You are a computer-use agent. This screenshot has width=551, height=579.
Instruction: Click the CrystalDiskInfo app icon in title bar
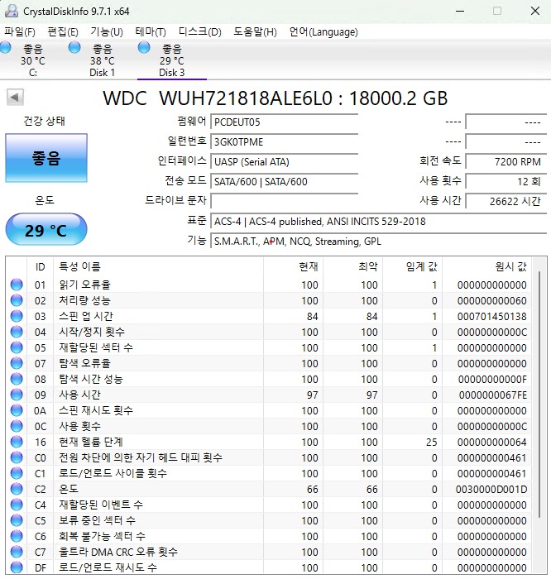point(11,11)
